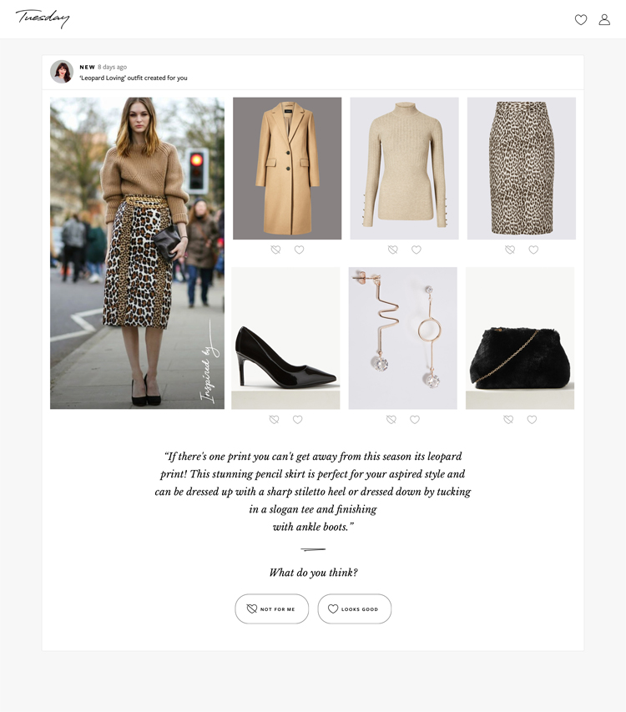Like the beige turtleneck sweater
This screenshot has width=626, height=712.
[416, 250]
